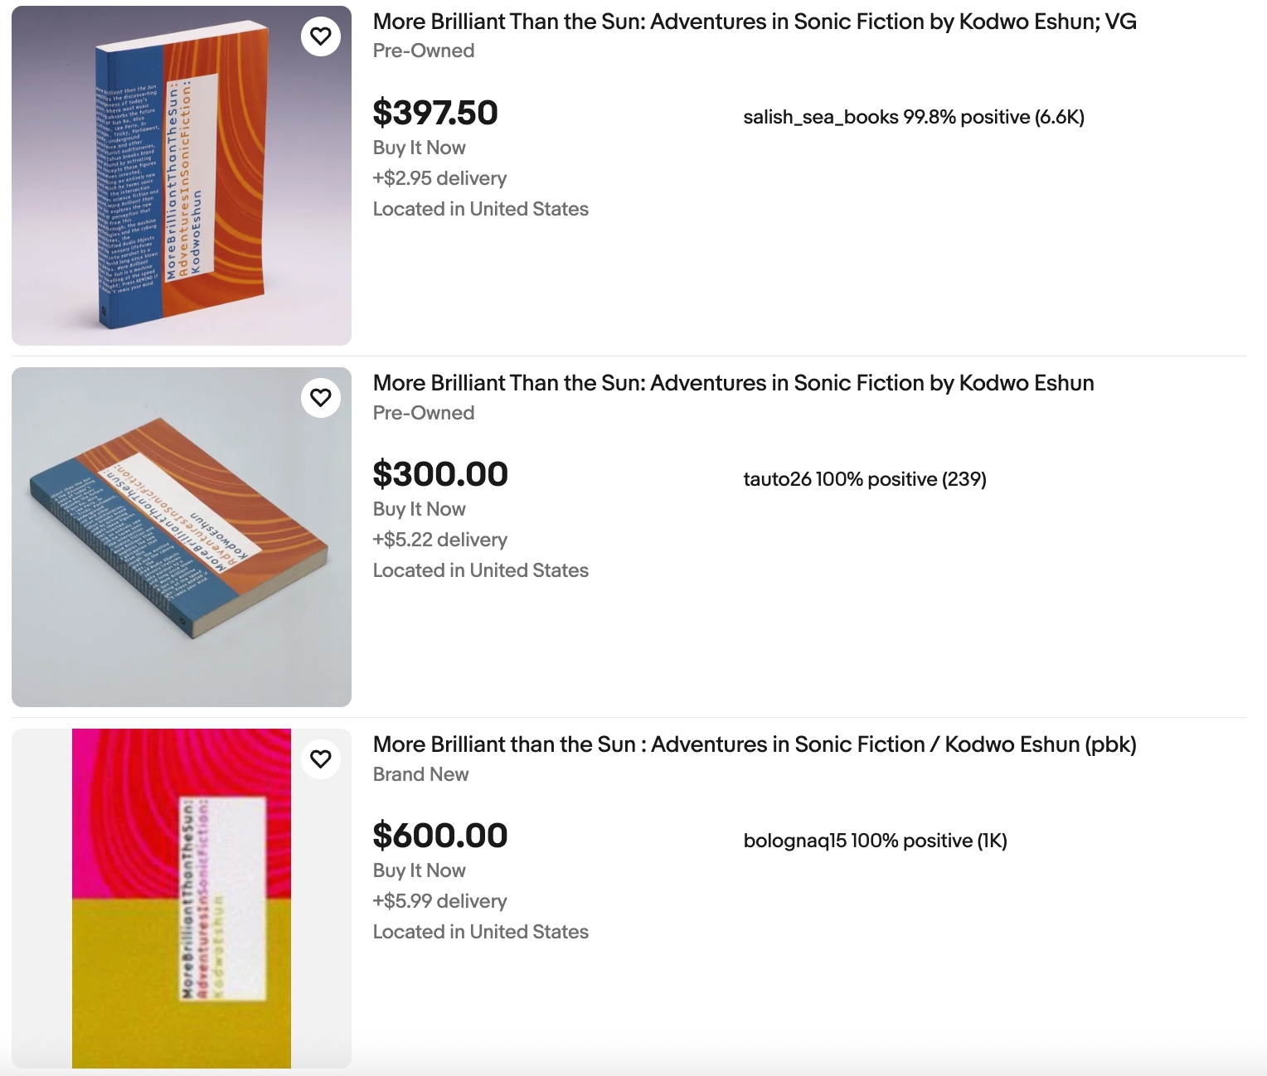Watch the $600.00 Brand New listing
1267x1076 pixels.
[x=321, y=759]
